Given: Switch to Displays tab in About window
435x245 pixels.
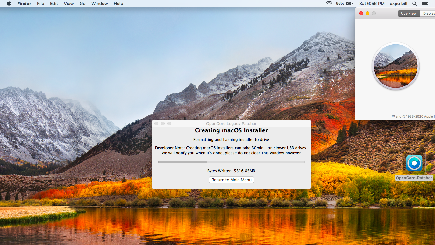Looking at the screenshot, I should point(428,13).
